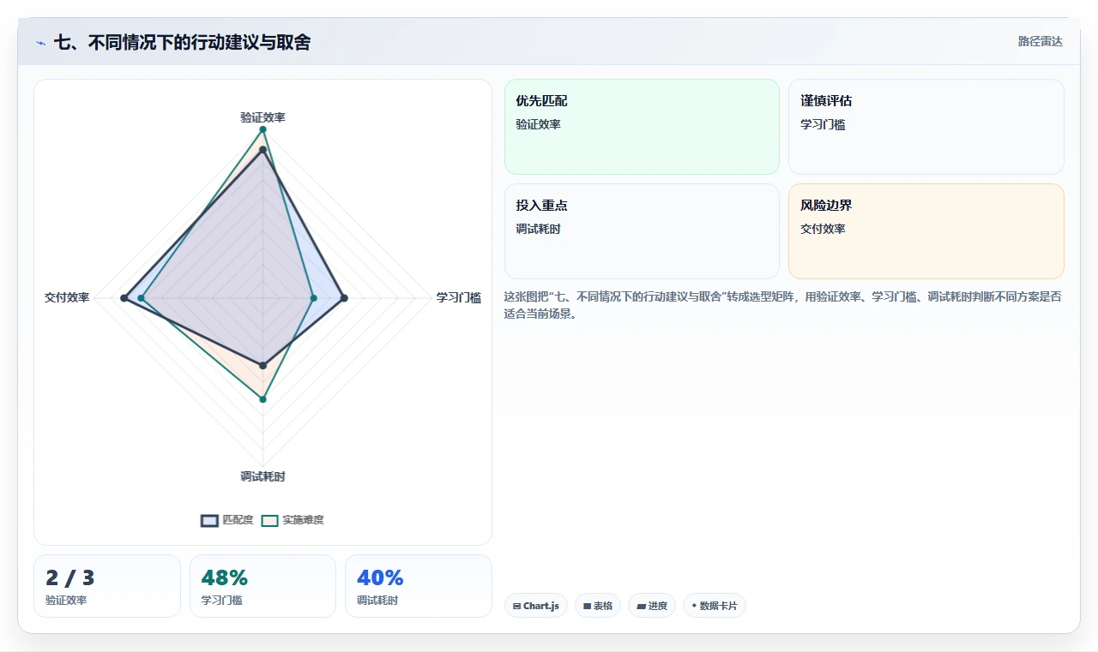Open the 谨慎评估 card
Screen dimensions: 1098x652
(926, 127)
